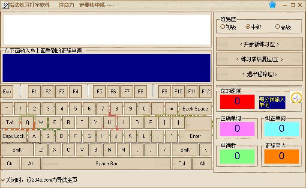
Task: Toggle the 2345.com homepage setting checkmark
Action: pyautogui.click(x=3, y=179)
